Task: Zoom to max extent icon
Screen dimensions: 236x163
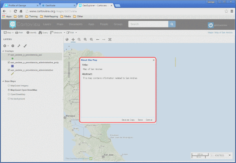Action: click(x=110, y=40)
